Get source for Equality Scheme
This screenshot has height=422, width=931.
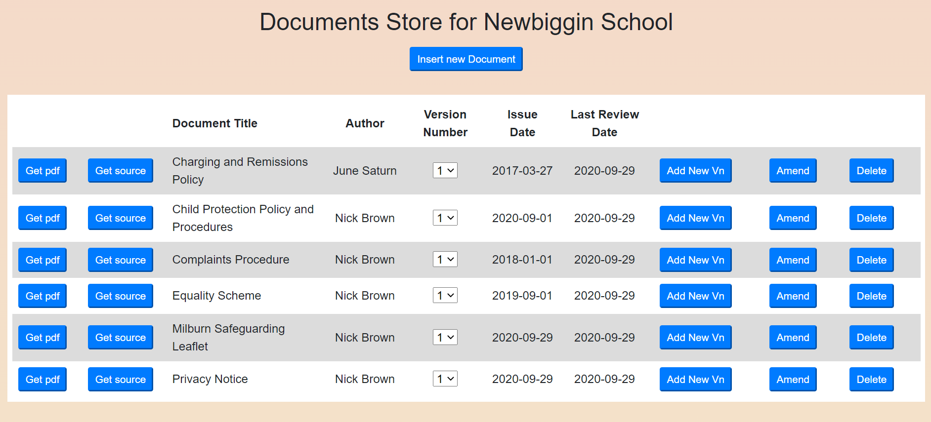pos(121,296)
